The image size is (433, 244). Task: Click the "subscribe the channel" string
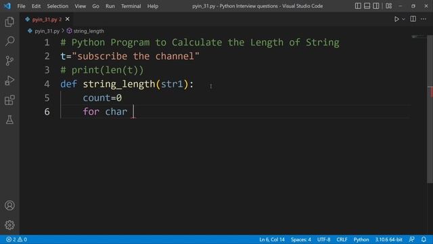click(135, 56)
